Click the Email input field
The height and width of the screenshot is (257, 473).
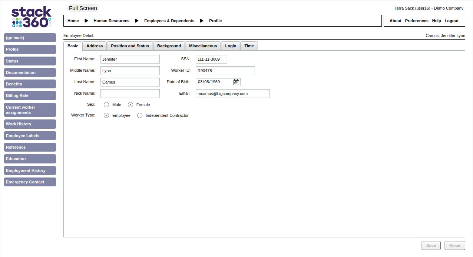[232, 94]
